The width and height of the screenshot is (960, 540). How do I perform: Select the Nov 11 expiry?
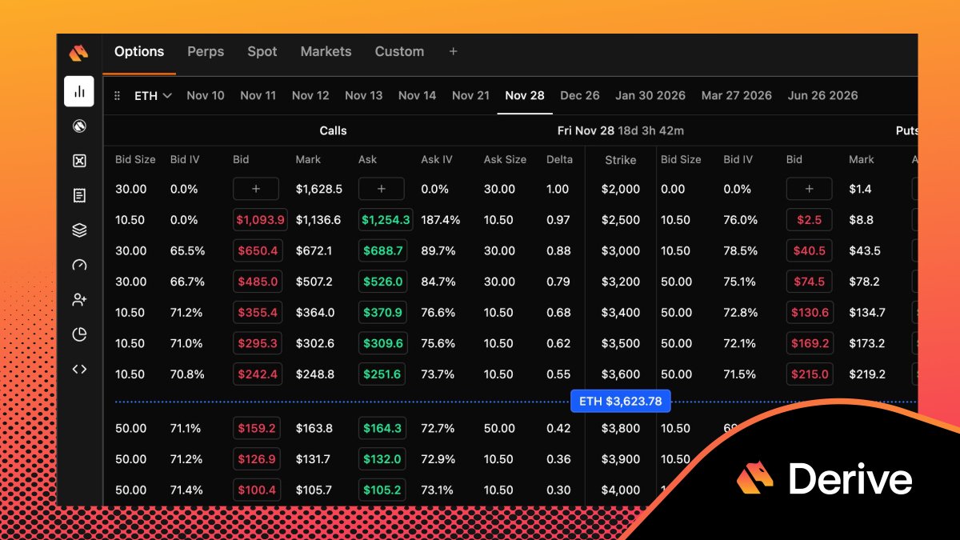tap(258, 95)
